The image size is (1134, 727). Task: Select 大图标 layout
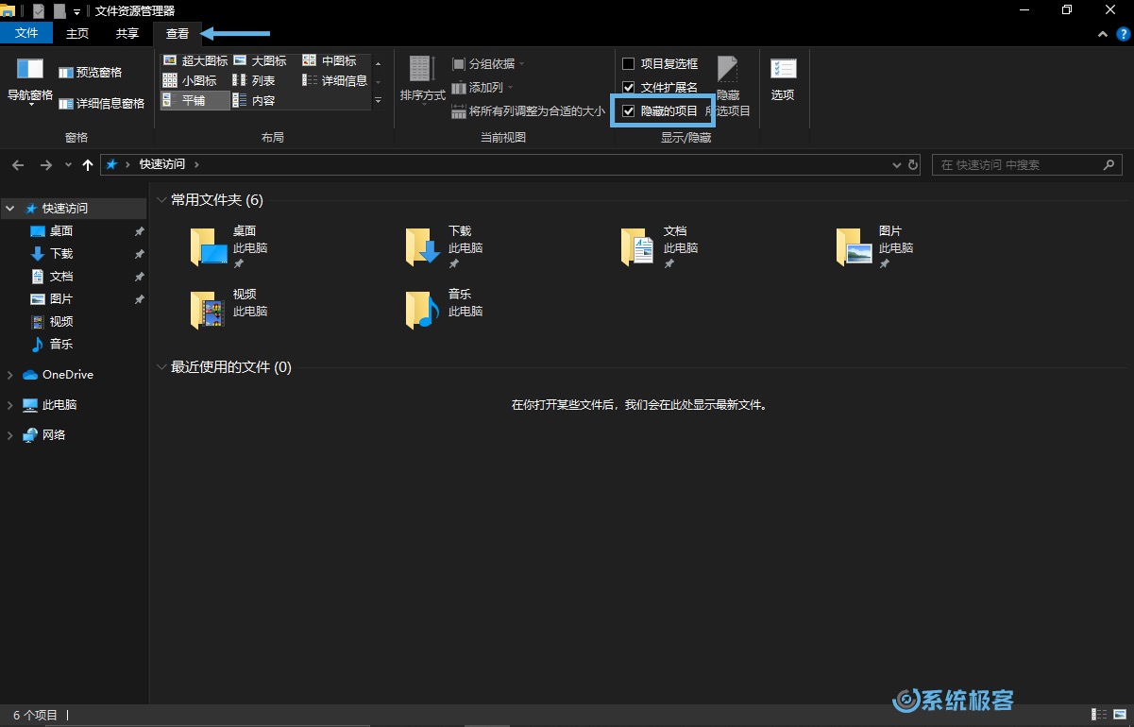click(260, 60)
